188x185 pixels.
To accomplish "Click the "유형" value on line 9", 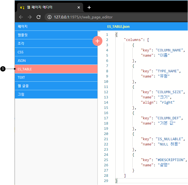I will tap(164, 76).
